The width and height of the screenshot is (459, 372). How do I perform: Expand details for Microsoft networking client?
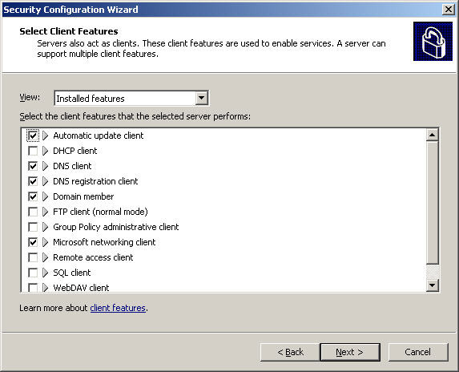pos(45,242)
